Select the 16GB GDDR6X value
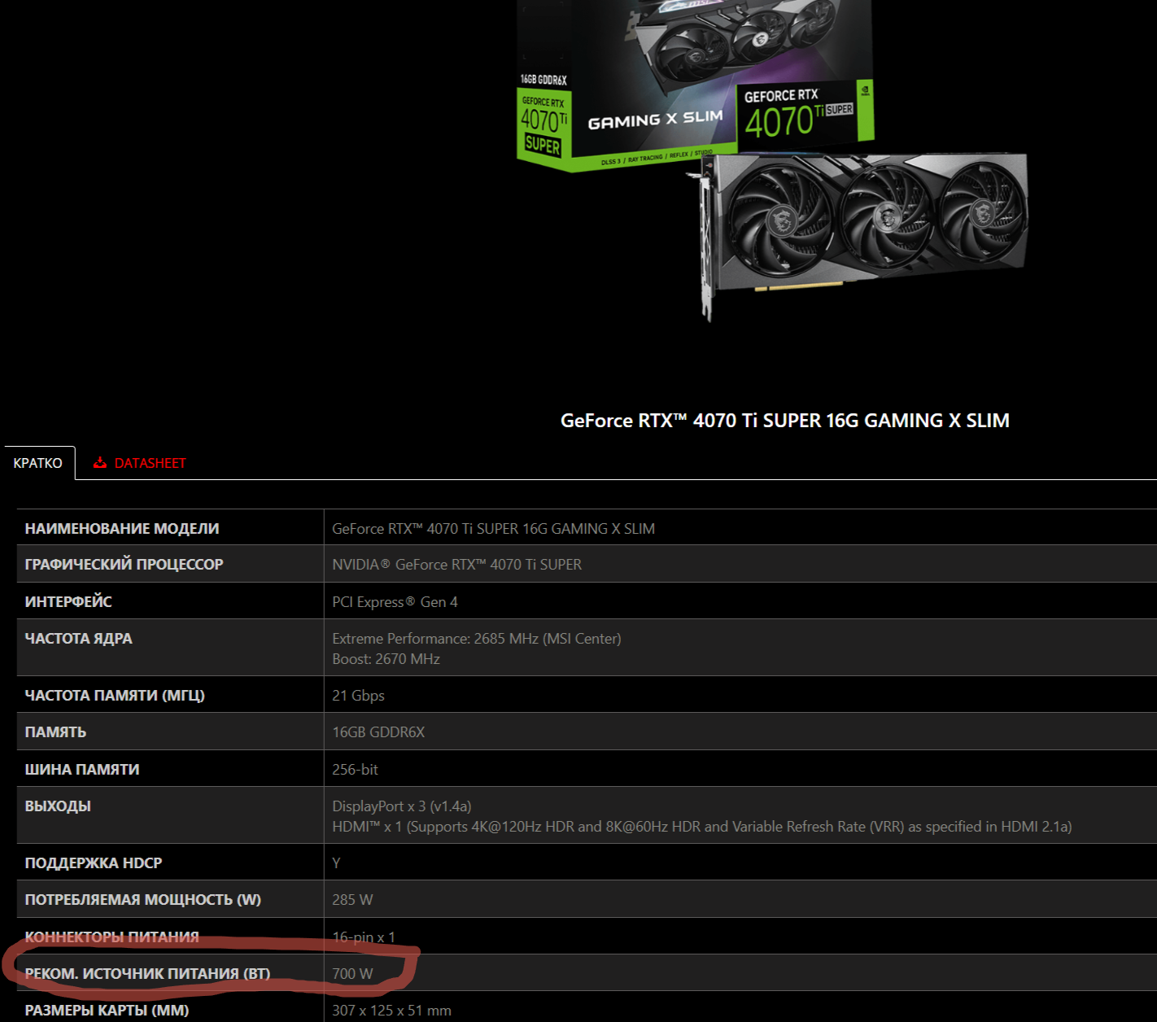1157x1022 pixels. [x=378, y=732]
